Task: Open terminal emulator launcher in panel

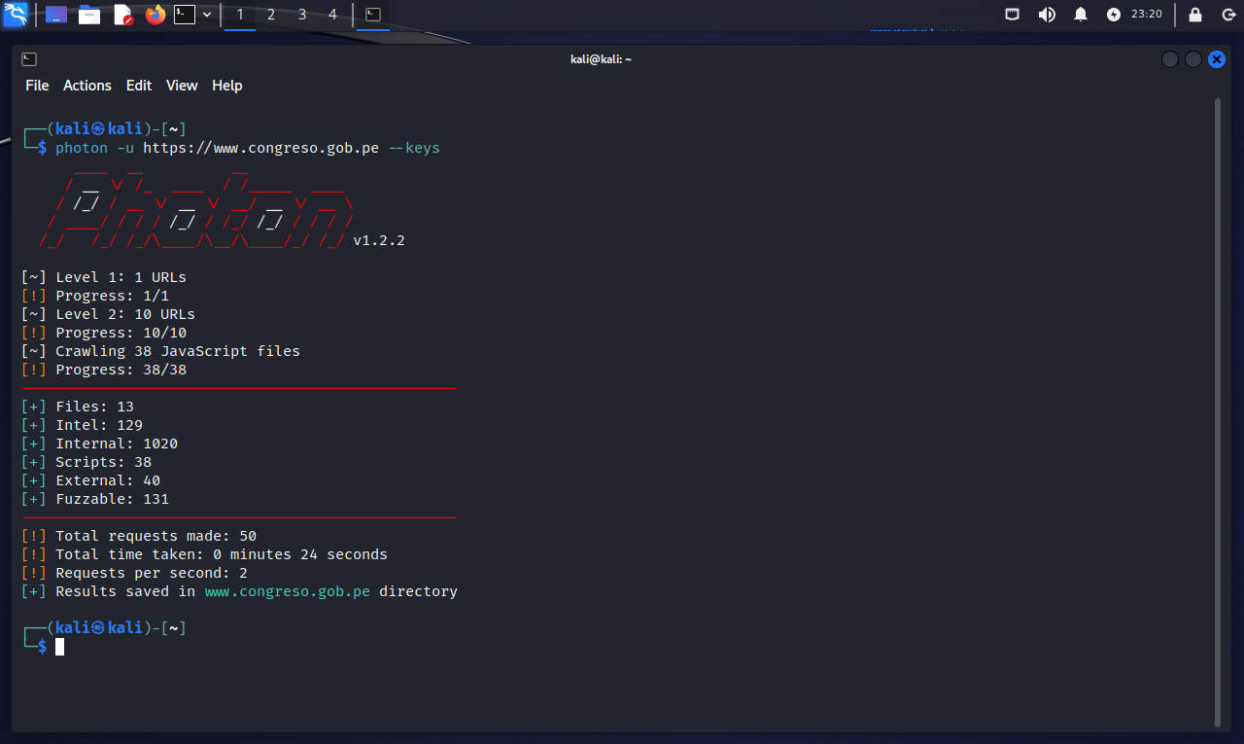Action: [x=185, y=15]
